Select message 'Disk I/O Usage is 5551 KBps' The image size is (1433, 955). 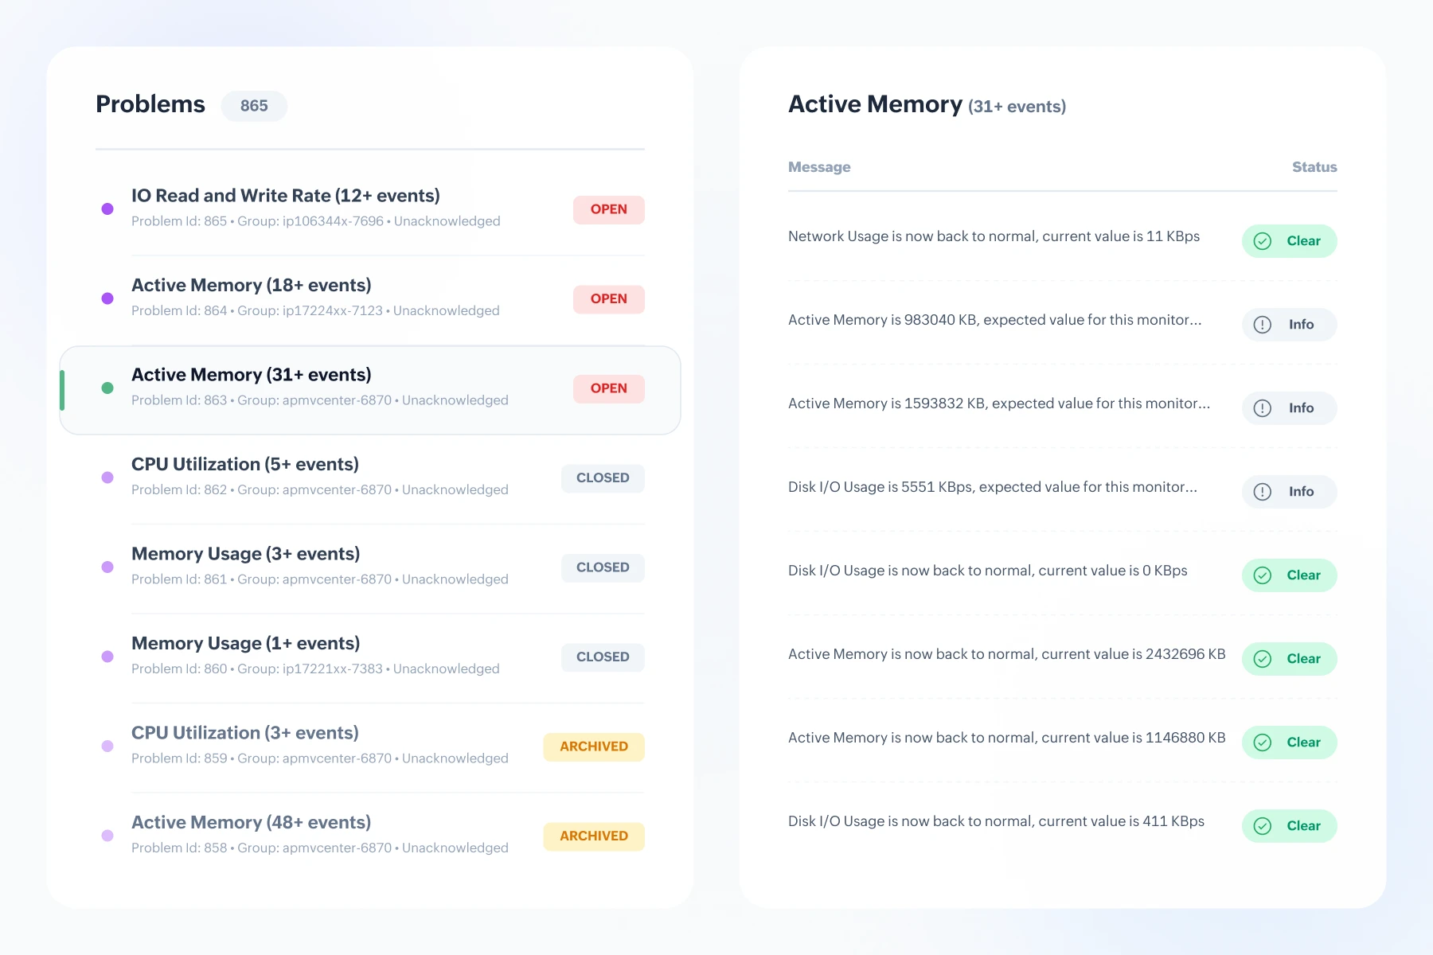993,487
